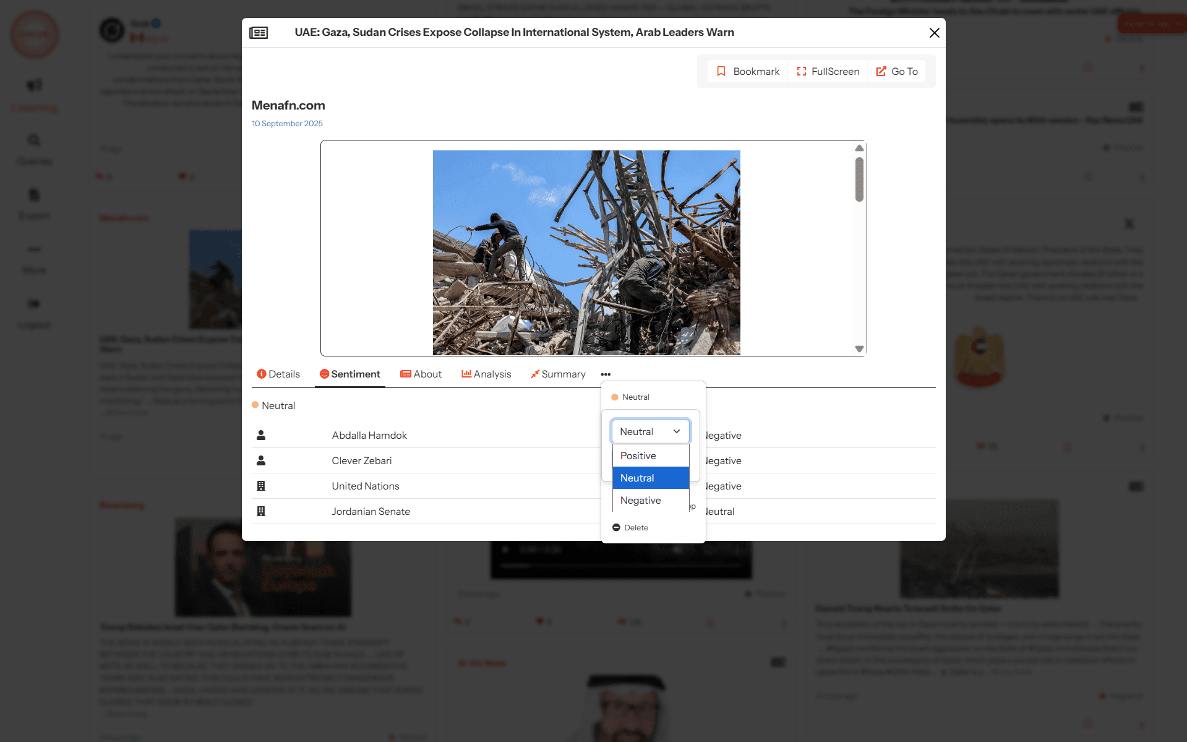This screenshot has height=742, width=1187.
Task: Click the Go To external-link icon
Action: [x=881, y=71]
